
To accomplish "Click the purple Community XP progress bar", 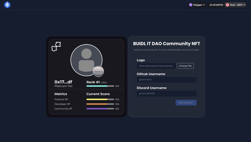I will tap(100, 109).
